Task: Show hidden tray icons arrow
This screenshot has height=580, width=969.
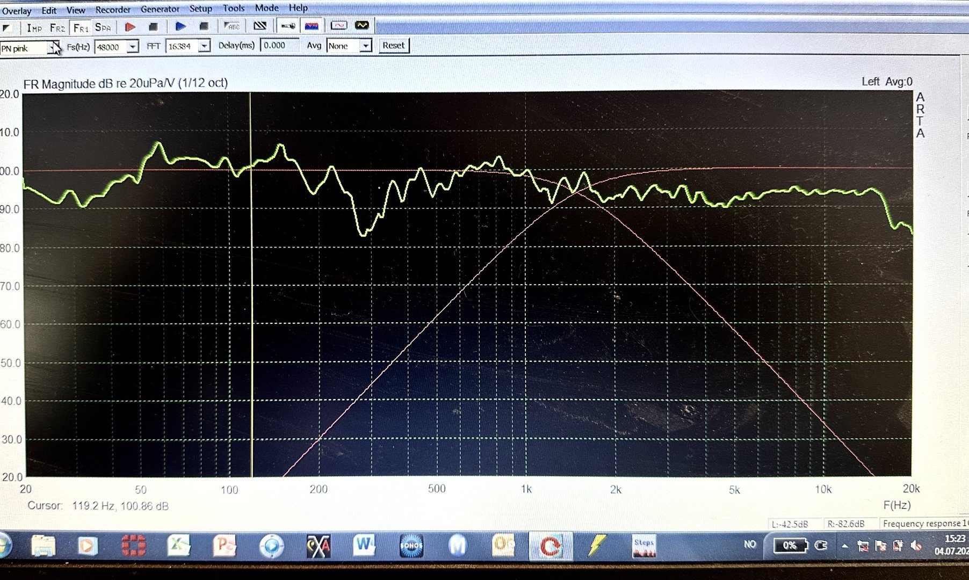Action: coord(844,546)
